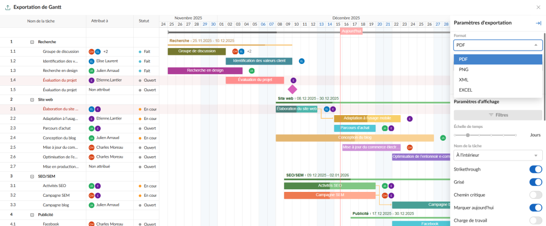Click Charles Moreau's avatar in row 2.5
The image size is (546, 226).
click(92, 147)
